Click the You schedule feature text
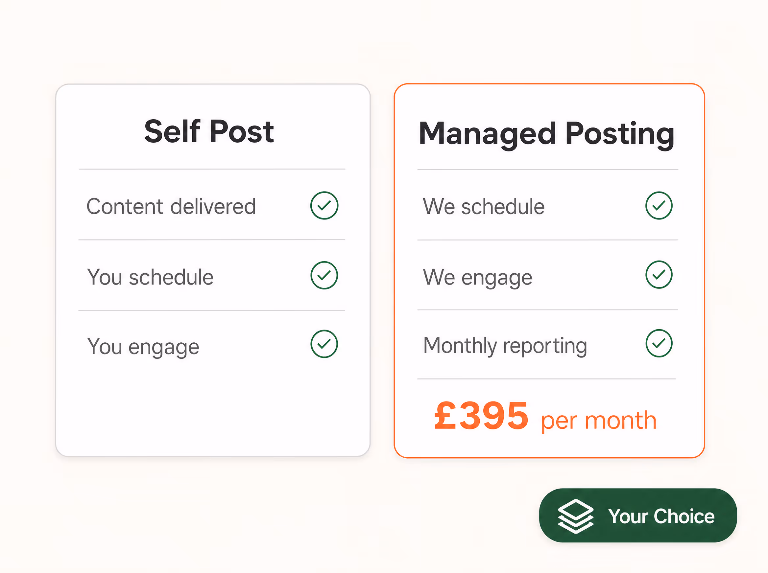 pos(150,277)
